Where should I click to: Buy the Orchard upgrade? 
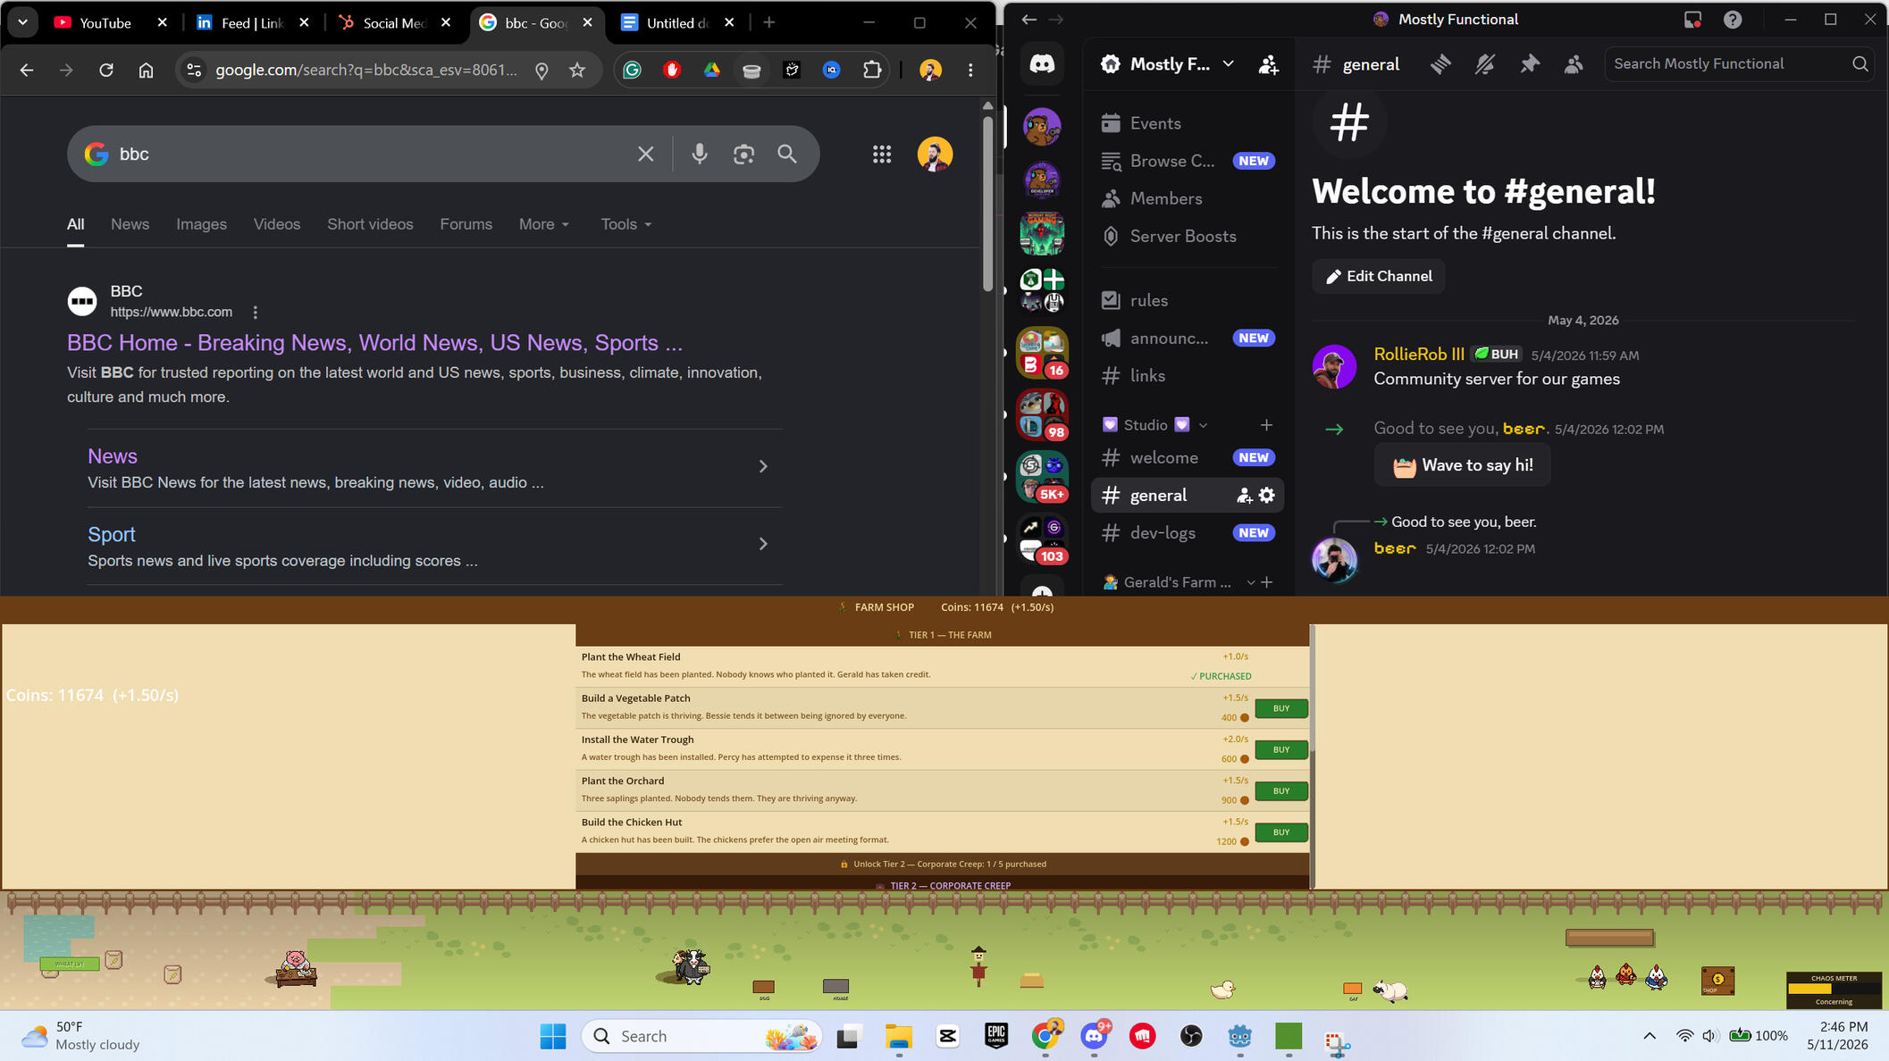pyautogui.click(x=1280, y=791)
